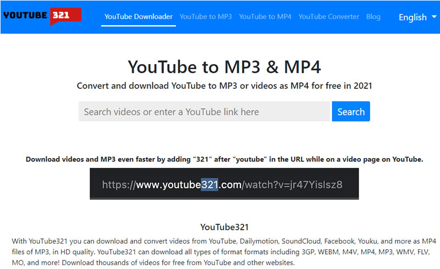Click the https:// prefix in the example URL
The image size is (440, 269).
[x=118, y=184]
